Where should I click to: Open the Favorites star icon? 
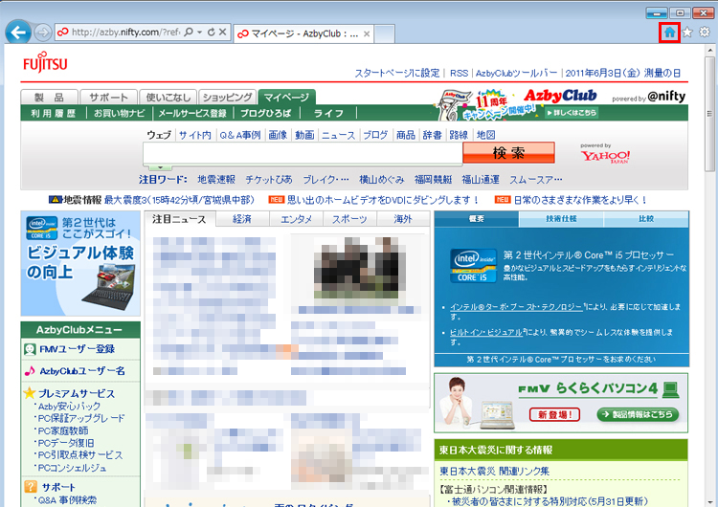click(x=686, y=33)
